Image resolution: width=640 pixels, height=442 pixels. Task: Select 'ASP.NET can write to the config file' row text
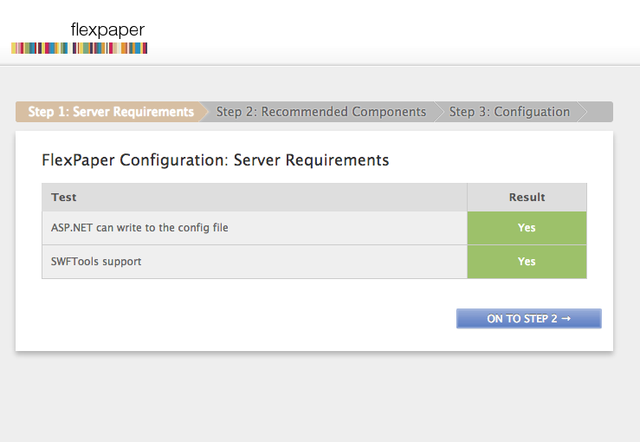(139, 228)
